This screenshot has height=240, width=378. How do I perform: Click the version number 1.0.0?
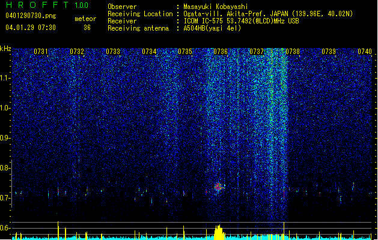(81, 5)
